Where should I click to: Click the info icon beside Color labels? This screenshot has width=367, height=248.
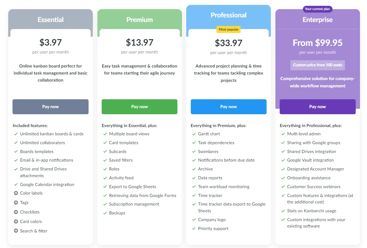pyautogui.click(x=16, y=193)
